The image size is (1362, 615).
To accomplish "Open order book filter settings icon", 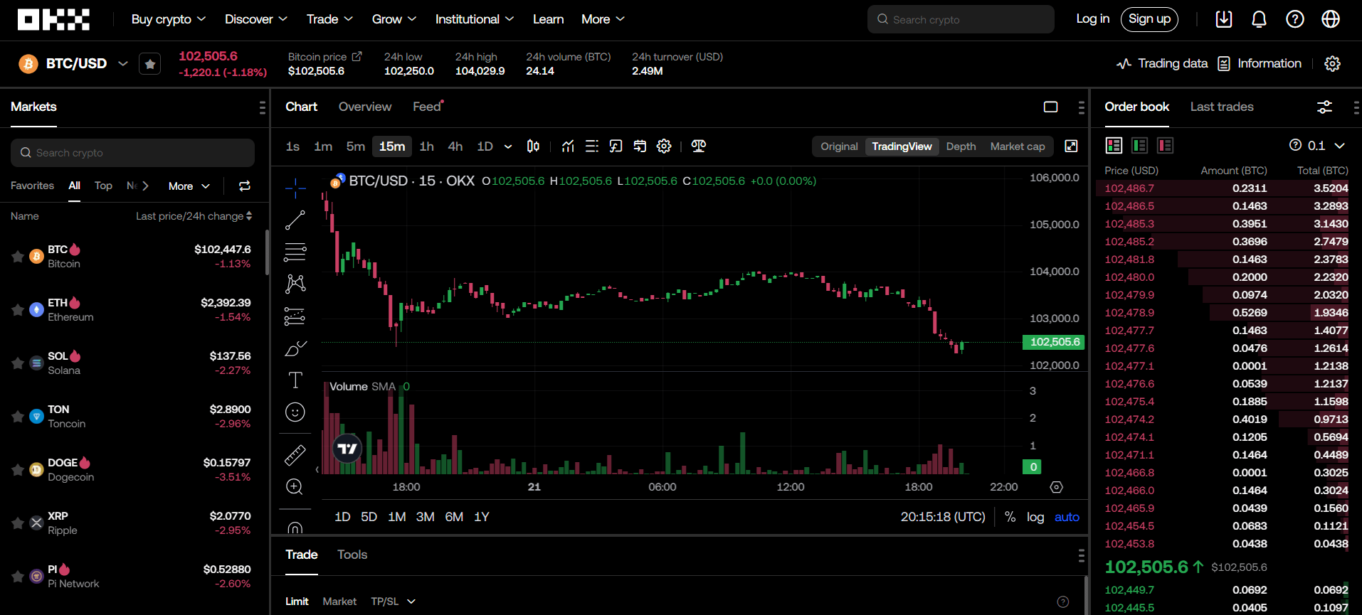I will coord(1324,107).
